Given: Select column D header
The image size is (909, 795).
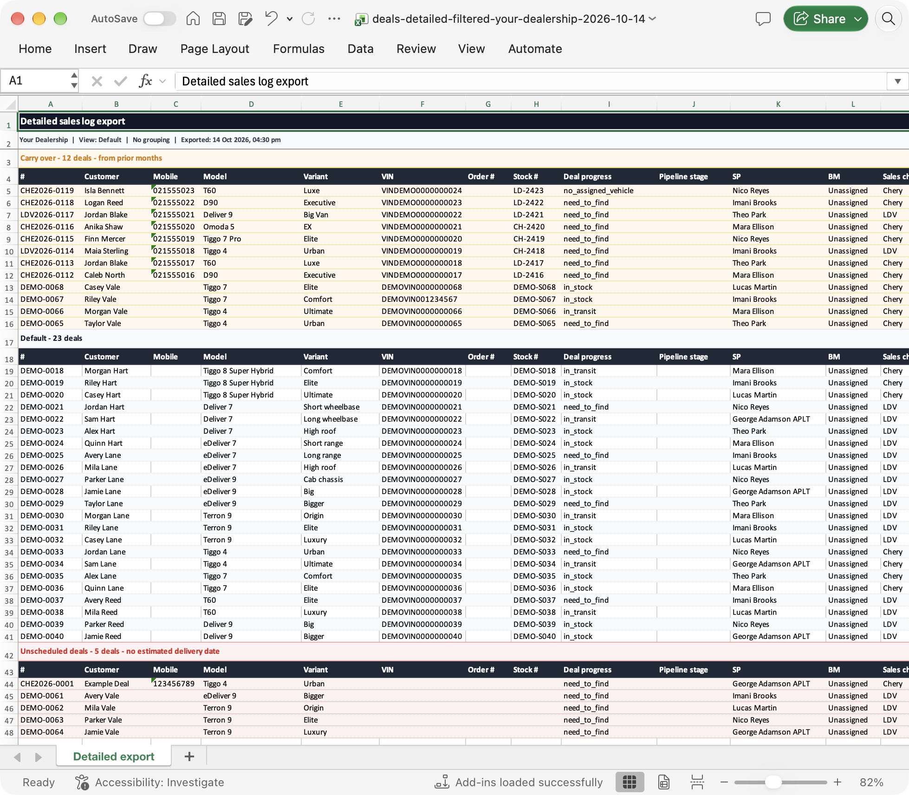Looking at the screenshot, I should tap(251, 104).
